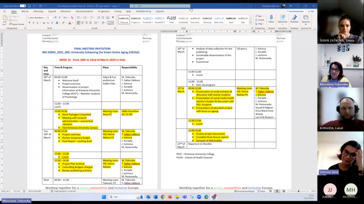Toggle underline formatting (U)
This screenshot has height=204, width=364.
tap(37, 23)
